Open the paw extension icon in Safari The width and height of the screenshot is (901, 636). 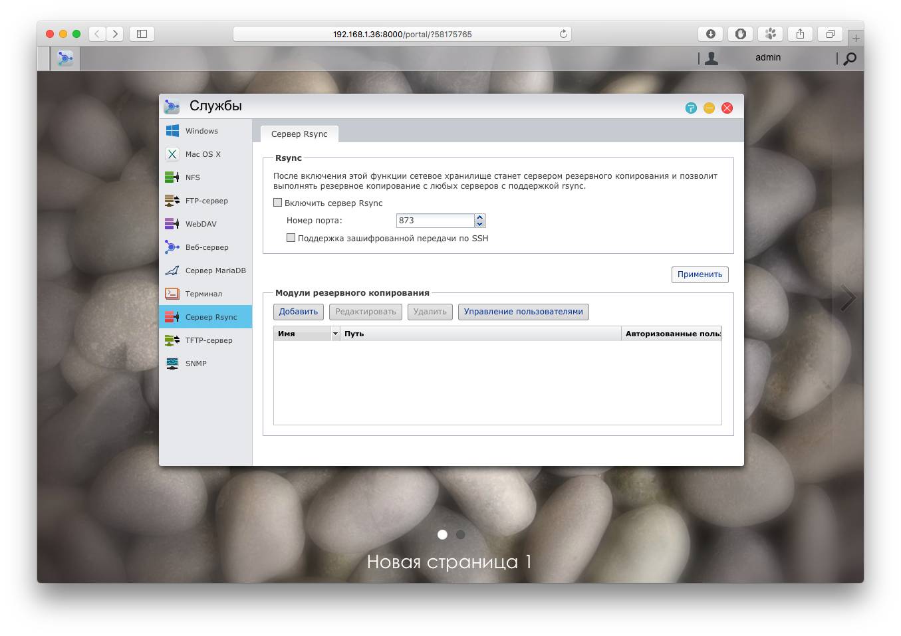point(770,34)
